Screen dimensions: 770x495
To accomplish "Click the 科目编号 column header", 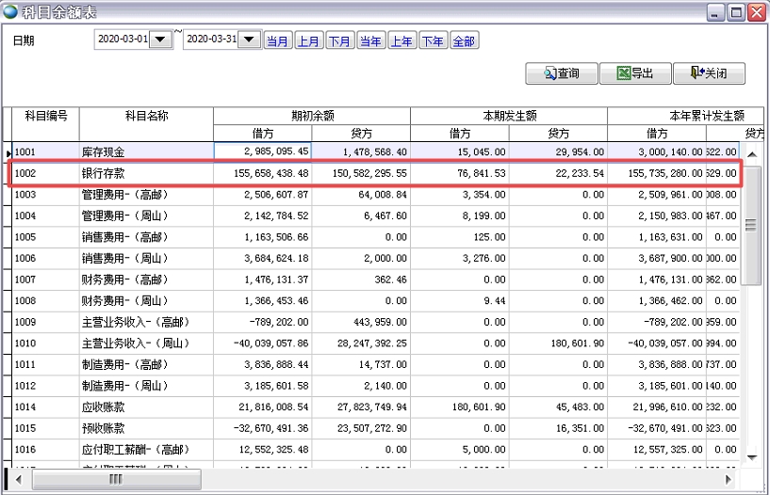I will click(45, 116).
